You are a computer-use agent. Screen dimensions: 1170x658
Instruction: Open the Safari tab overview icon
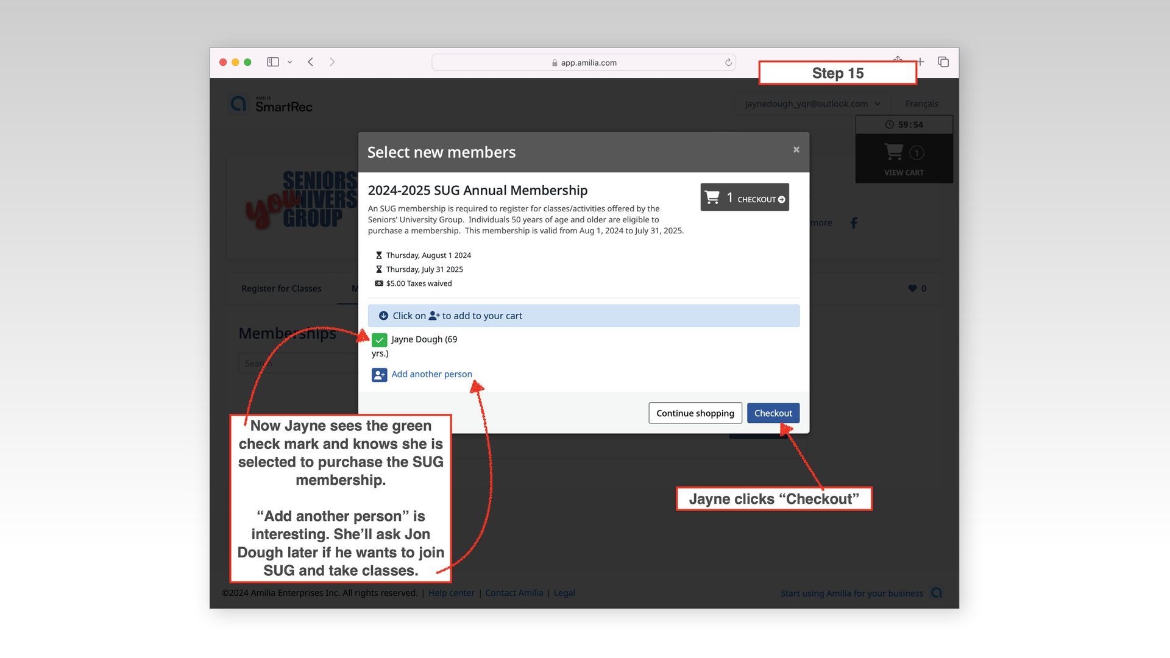943,62
